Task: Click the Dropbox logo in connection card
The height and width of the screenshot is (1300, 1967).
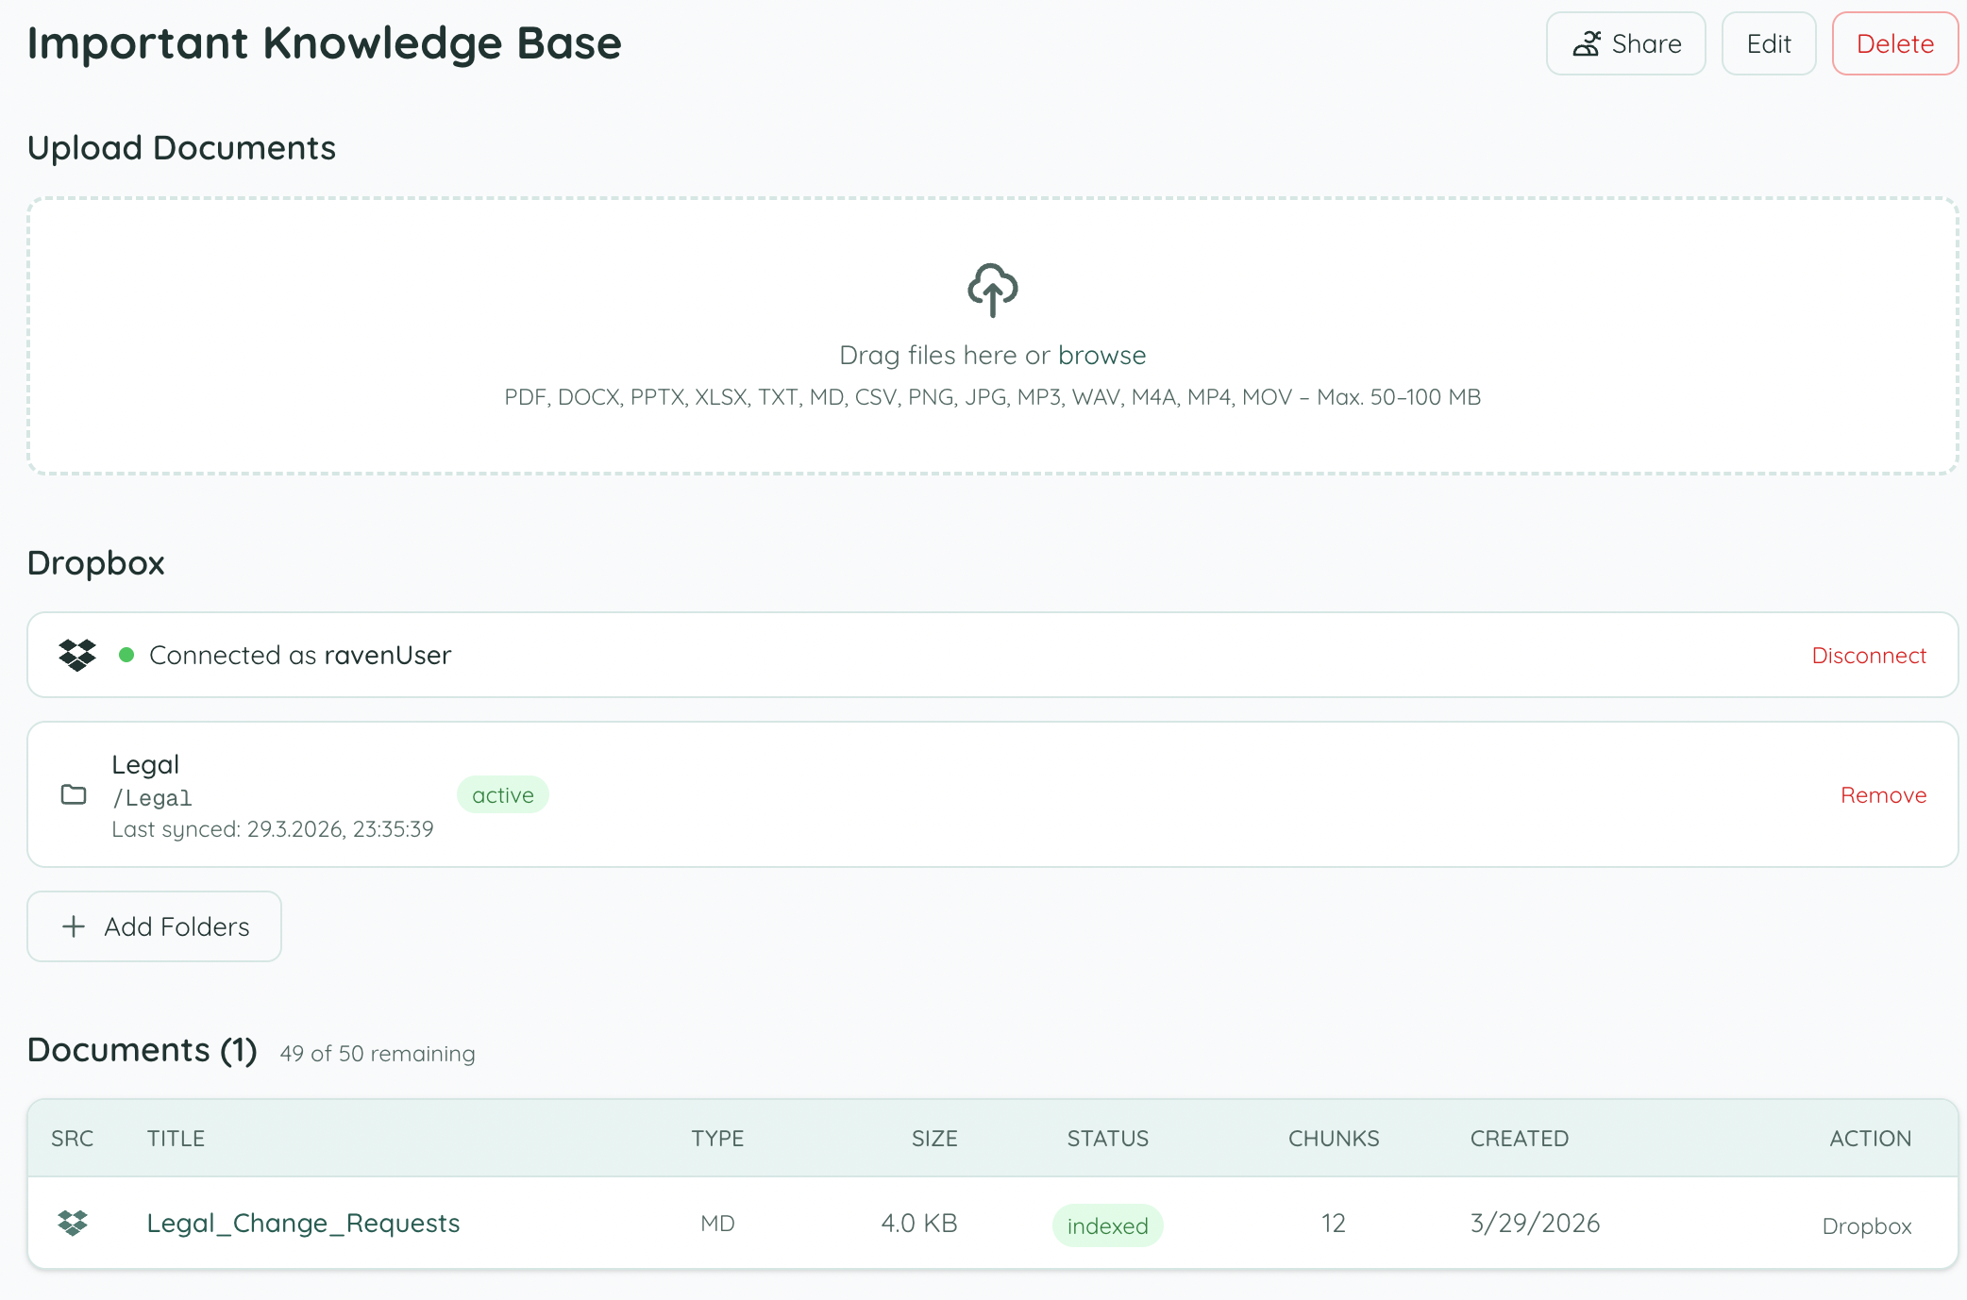Action: [x=77, y=655]
